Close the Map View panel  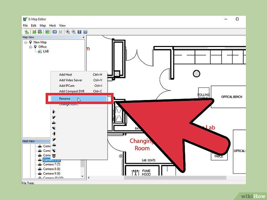coord(83,37)
